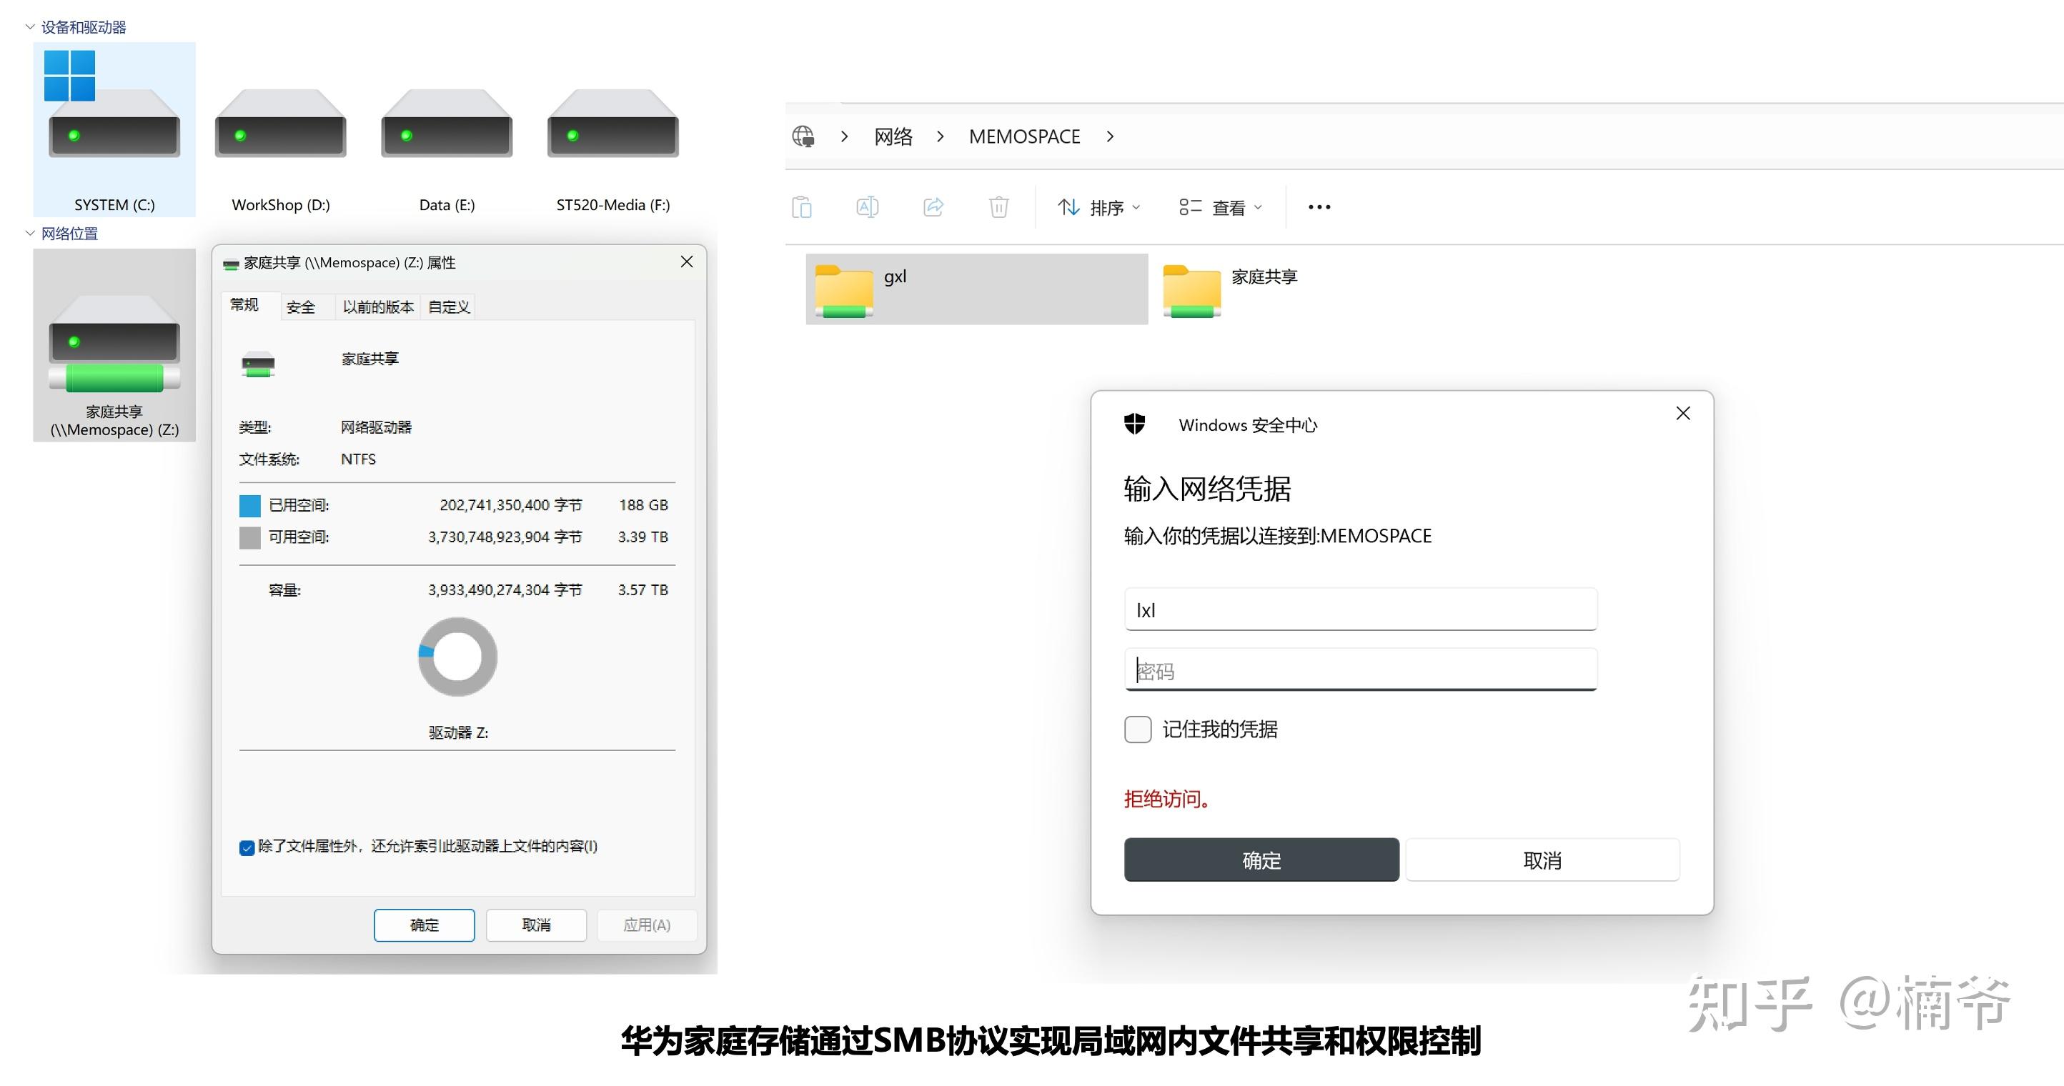
Task: Click 确定 in the properties dialog
Action: pyautogui.click(x=424, y=925)
